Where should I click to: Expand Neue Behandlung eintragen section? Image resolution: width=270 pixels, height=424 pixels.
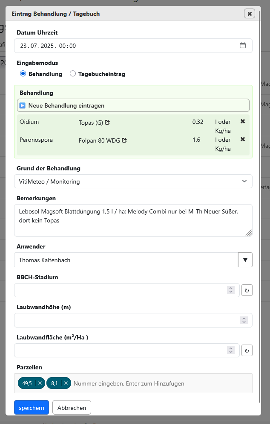point(133,105)
